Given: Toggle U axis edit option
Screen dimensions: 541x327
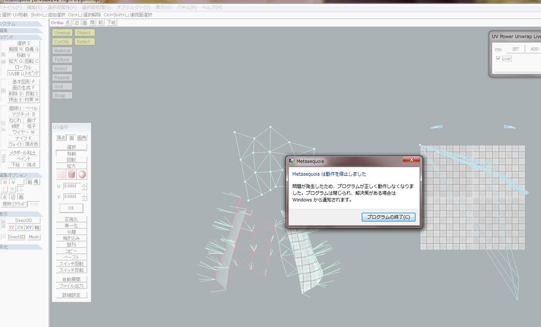Looking at the screenshot, I should [x=4, y=182].
